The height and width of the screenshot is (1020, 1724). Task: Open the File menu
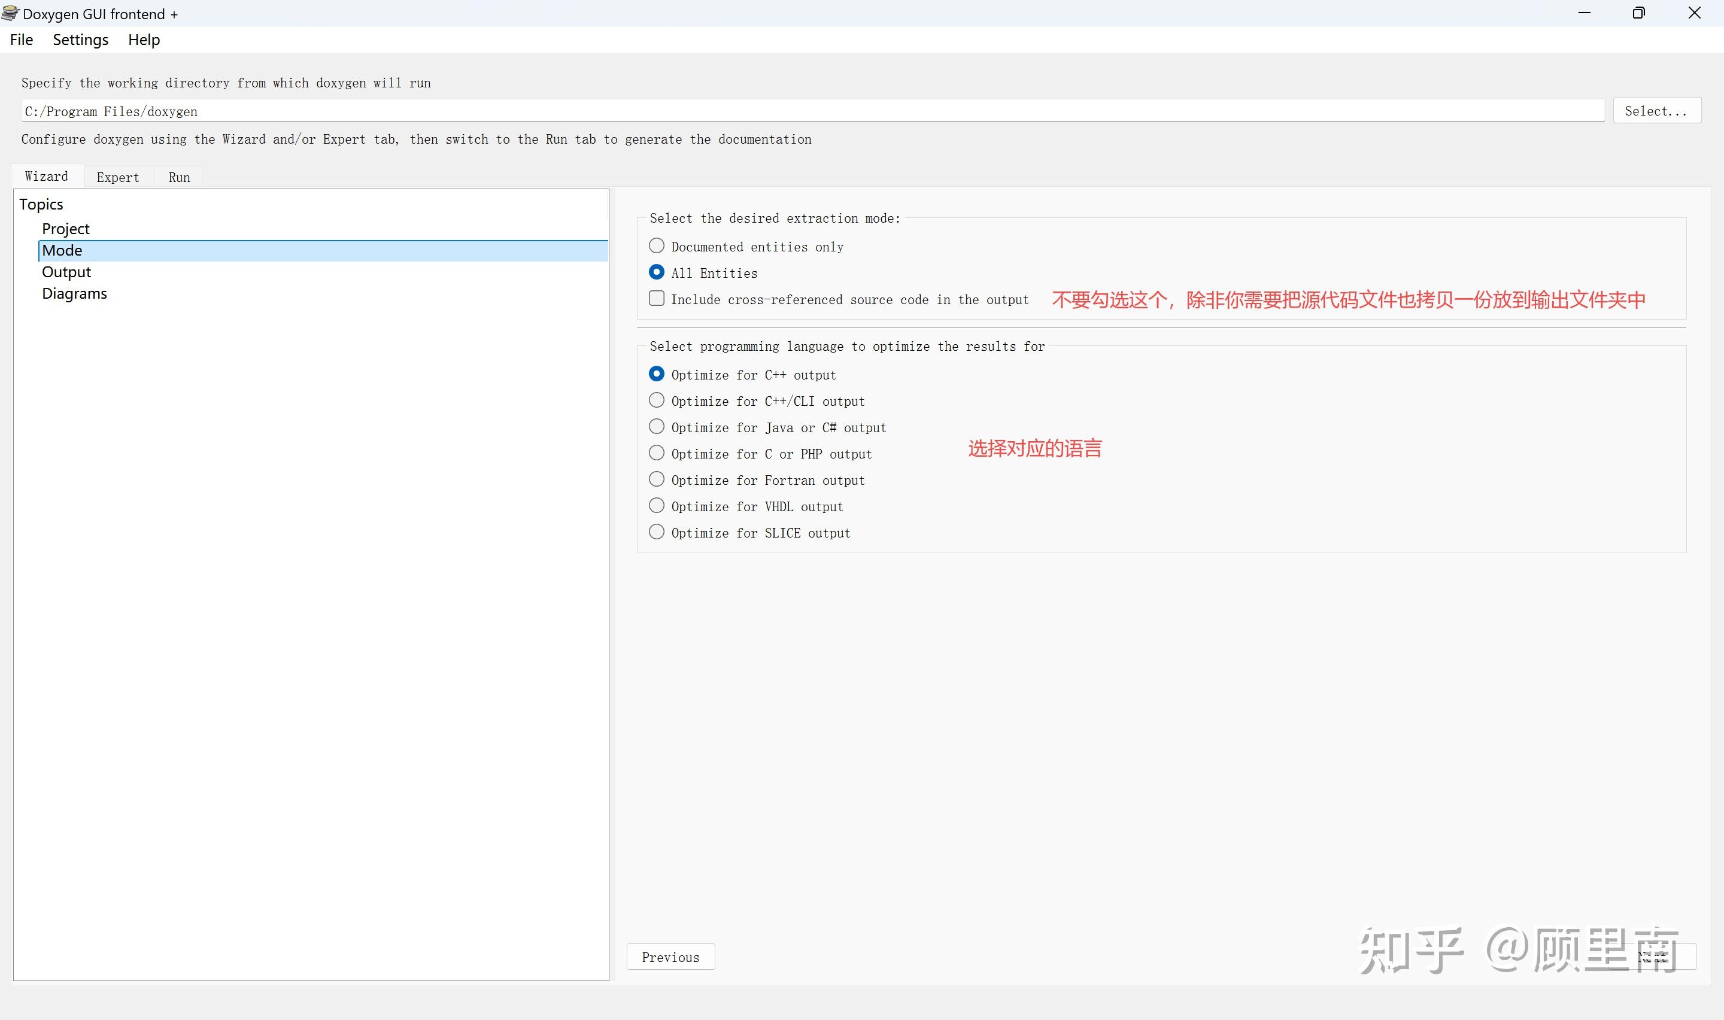[22, 40]
